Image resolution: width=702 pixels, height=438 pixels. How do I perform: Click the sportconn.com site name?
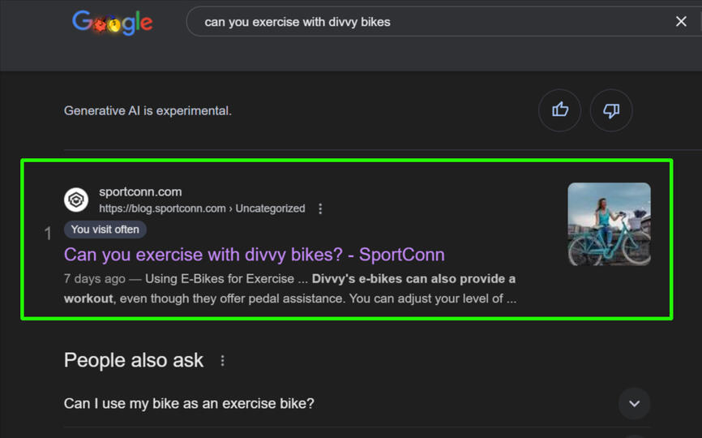click(140, 192)
